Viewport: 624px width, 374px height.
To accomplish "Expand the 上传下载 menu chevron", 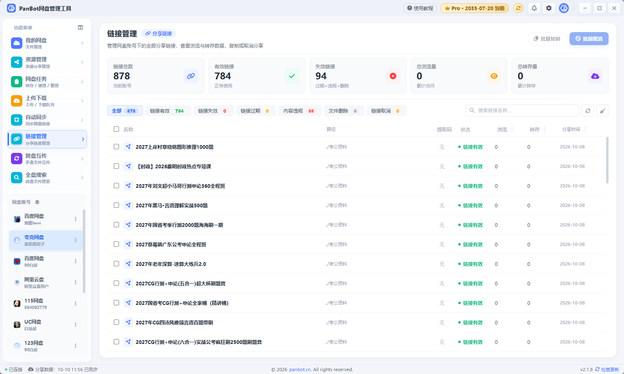I will 82,101.
